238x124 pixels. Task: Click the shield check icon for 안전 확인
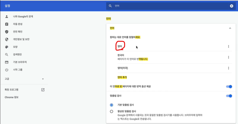click(7, 32)
